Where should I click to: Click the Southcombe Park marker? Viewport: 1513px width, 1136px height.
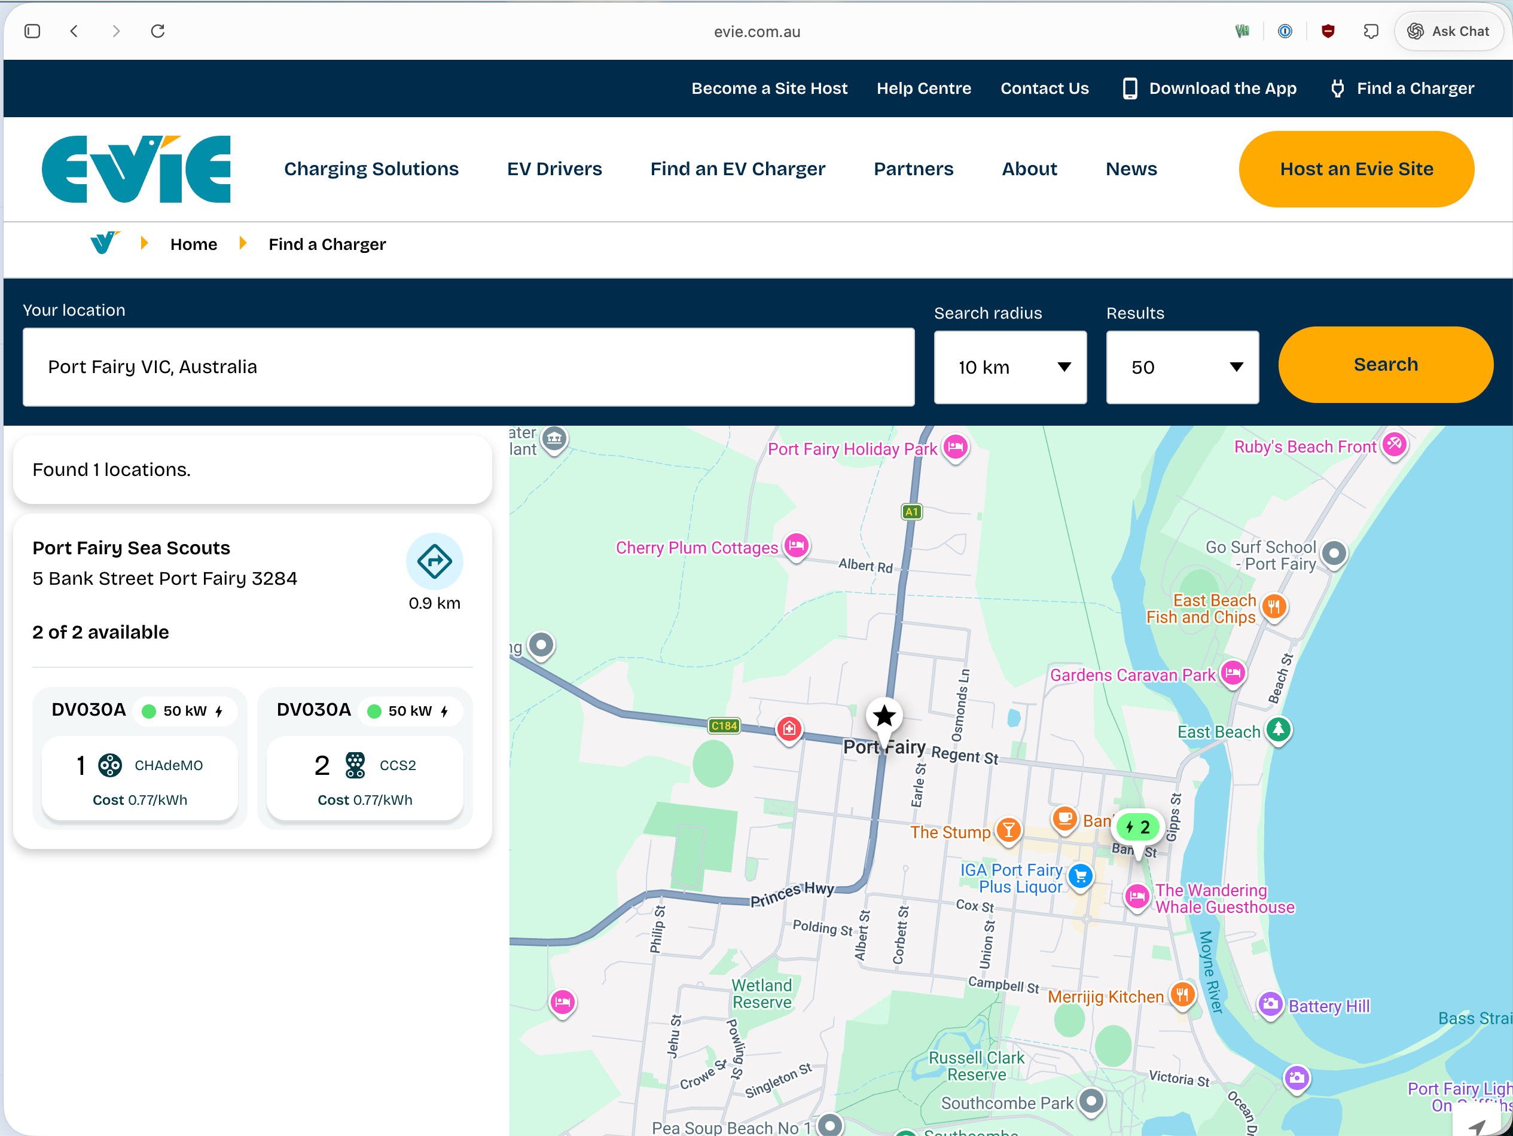pos(1091,1102)
